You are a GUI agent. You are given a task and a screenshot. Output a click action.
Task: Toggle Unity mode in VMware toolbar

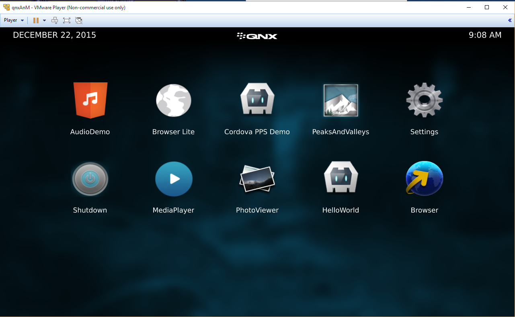pyautogui.click(x=79, y=20)
